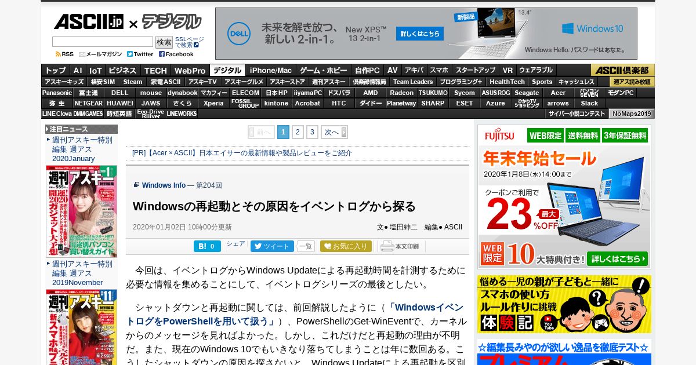The image size is (696, 365).
Task: Select current page 1 in pagination
Action: coord(283,132)
